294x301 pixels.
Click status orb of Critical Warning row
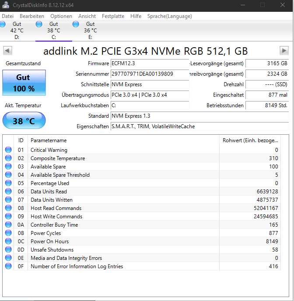[x=8, y=150]
